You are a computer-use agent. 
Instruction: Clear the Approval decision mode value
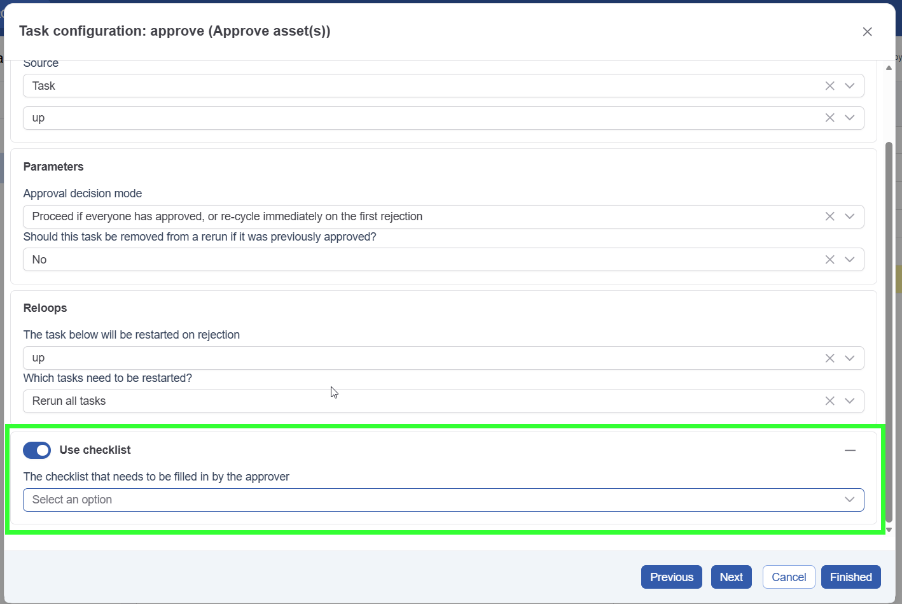[x=829, y=216]
